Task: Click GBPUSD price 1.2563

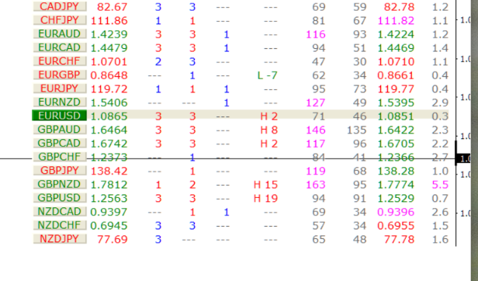Action: (109, 198)
